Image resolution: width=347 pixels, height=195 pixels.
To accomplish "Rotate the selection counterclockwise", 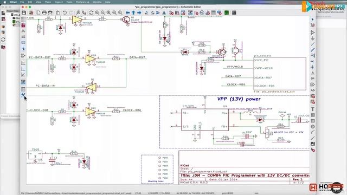I will [x=146, y=12].
